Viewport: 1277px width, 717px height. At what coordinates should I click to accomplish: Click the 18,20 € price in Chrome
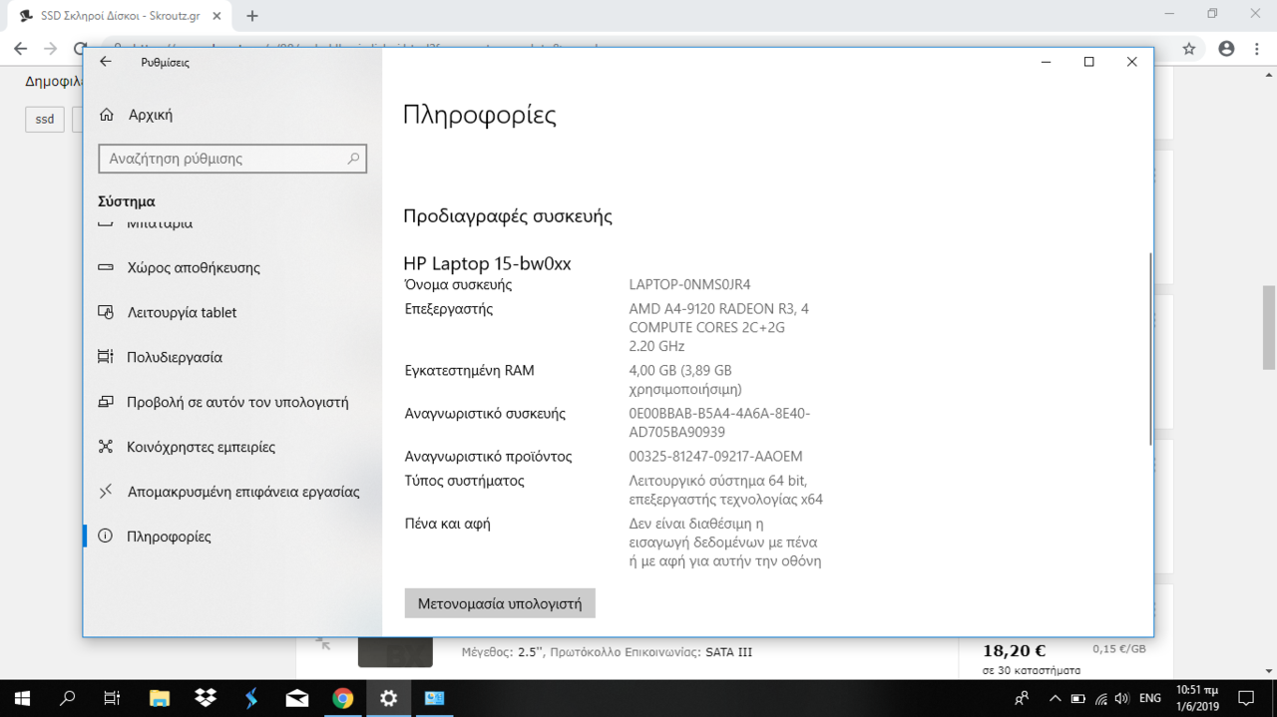click(1014, 650)
